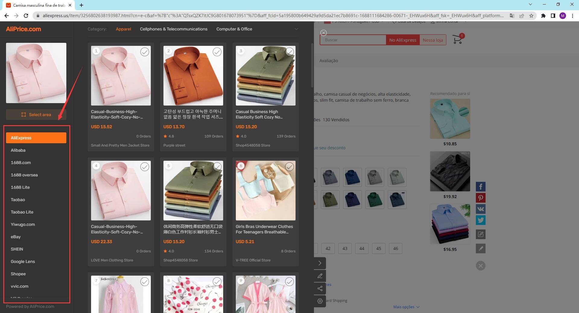This screenshot has height=313, width=579.
Task: Reload the page
Action: (x=26, y=16)
